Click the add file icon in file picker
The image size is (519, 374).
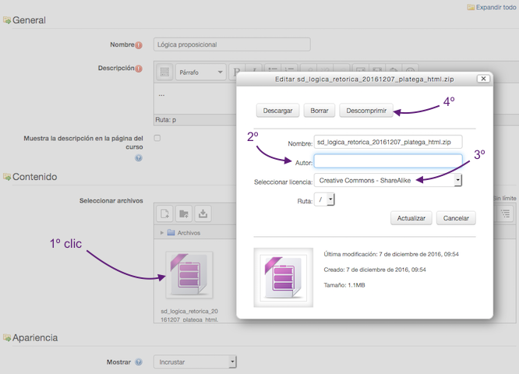[x=165, y=213]
